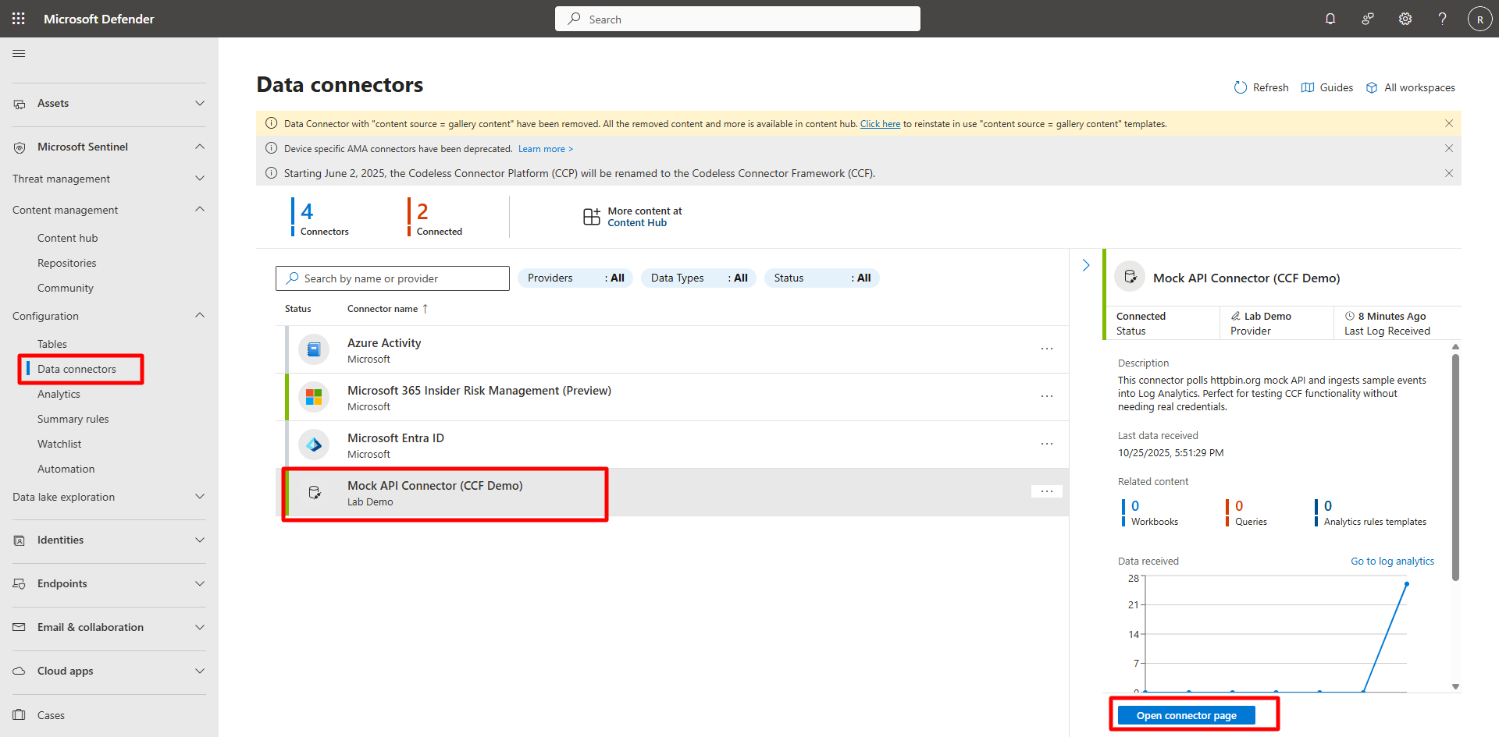1499x737 pixels.
Task: Click the Content Hub grid icon
Action: (592, 217)
